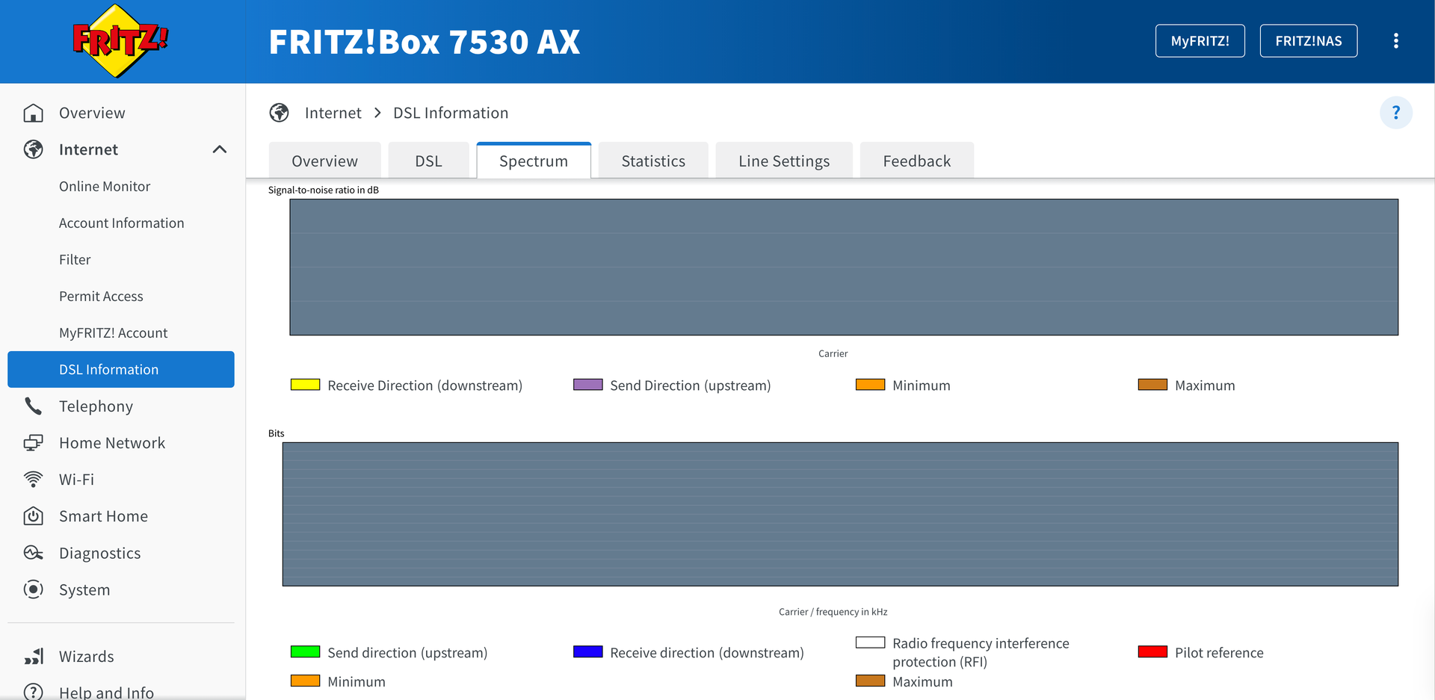Click the yellow downstream legend swatch
This screenshot has height=700, width=1435.
[305, 385]
